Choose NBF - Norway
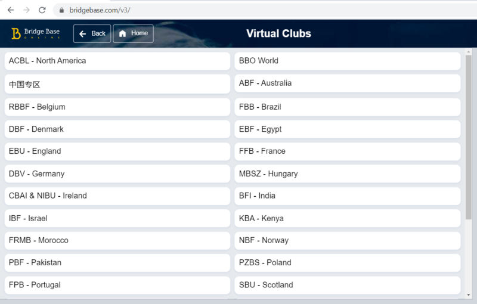The width and height of the screenshot is (477, 304). point(348,240)
